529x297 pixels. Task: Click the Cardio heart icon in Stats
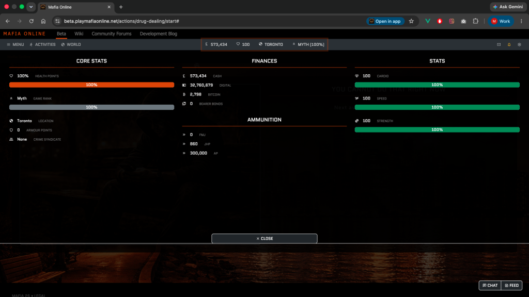[x=356, y=76]
